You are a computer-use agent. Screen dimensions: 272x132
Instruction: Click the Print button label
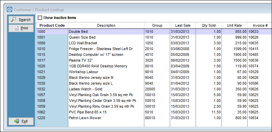click(24, 28)
